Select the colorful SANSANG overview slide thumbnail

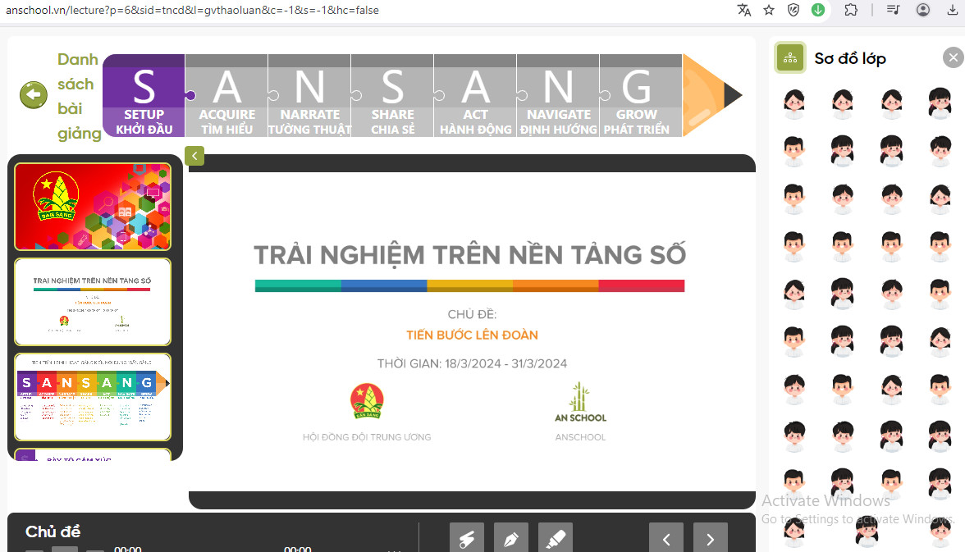(x=93, y=397)
